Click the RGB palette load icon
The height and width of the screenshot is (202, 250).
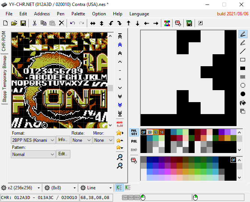[x=167, y=23]
